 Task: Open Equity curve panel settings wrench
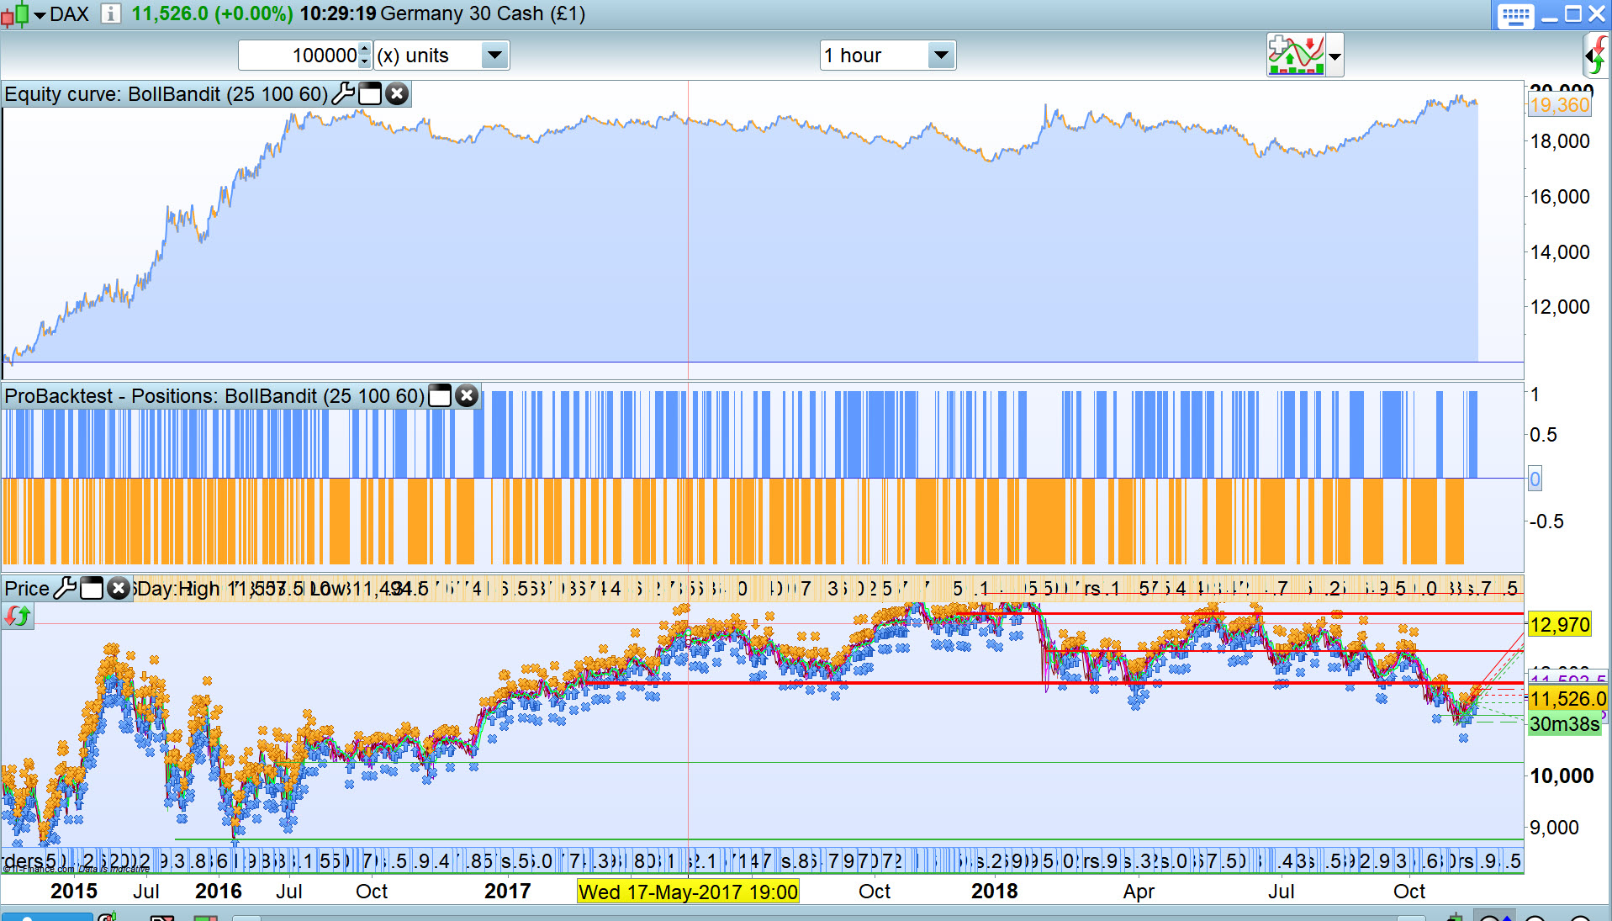343,93
